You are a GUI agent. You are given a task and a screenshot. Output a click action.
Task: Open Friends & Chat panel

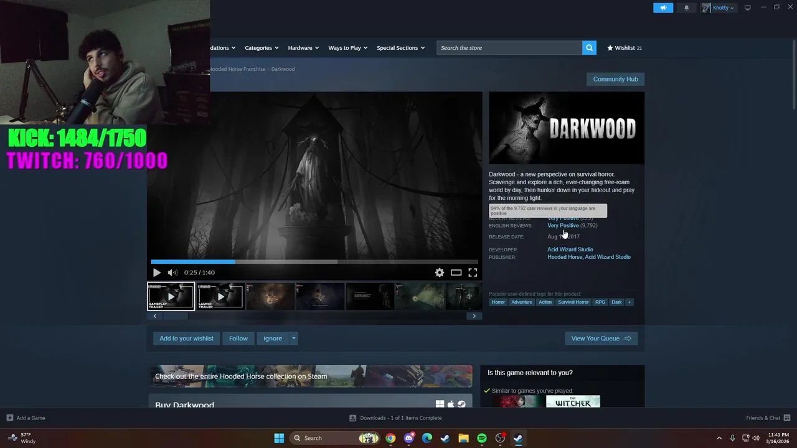(768, 418)
